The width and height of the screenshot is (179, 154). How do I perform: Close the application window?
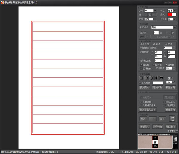pyautogui.click(x=175, y=2)
